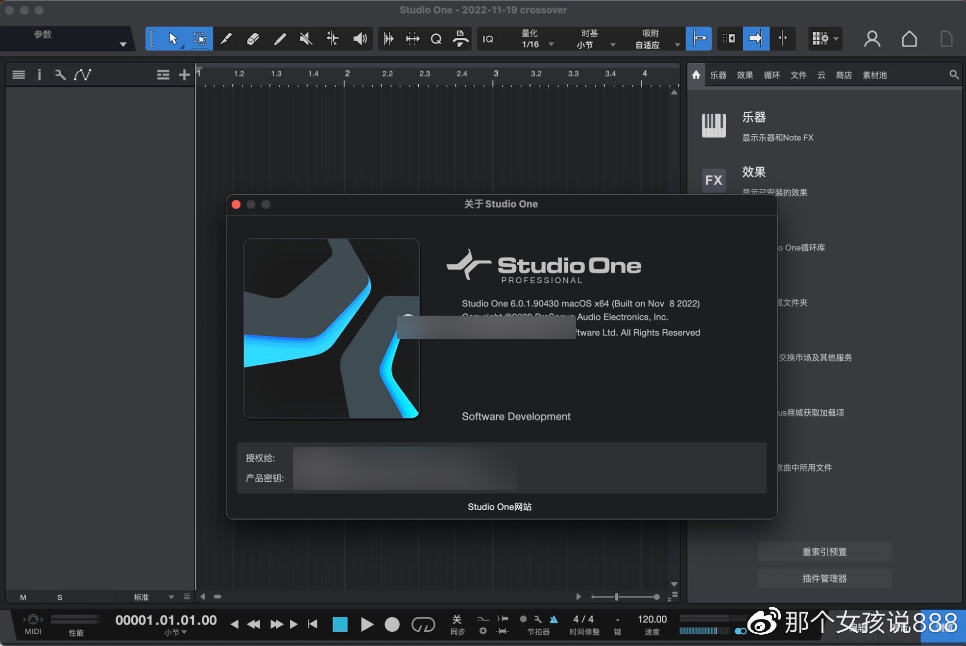
Task: Select the Mute tool
Action: coord(306,39)
